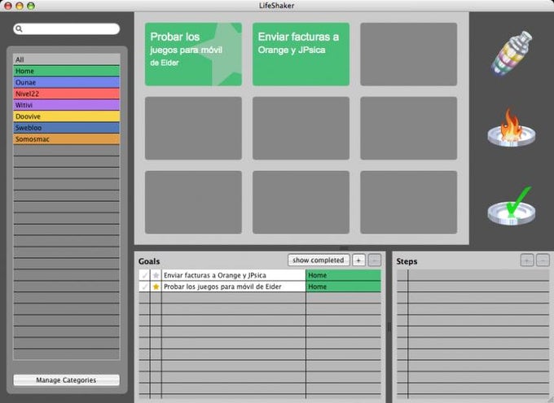
Task: Click the divider handle between Goals and Steps
Action: [389, 327]
